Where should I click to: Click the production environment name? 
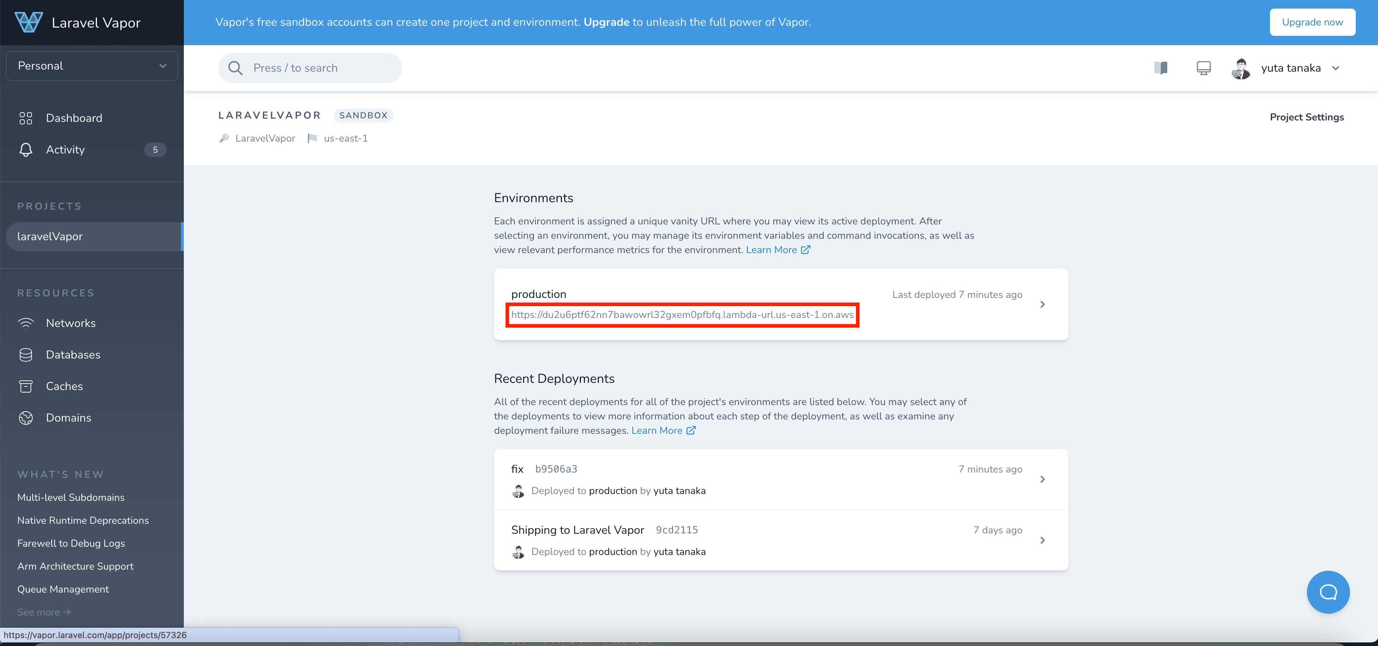[538, 294]
